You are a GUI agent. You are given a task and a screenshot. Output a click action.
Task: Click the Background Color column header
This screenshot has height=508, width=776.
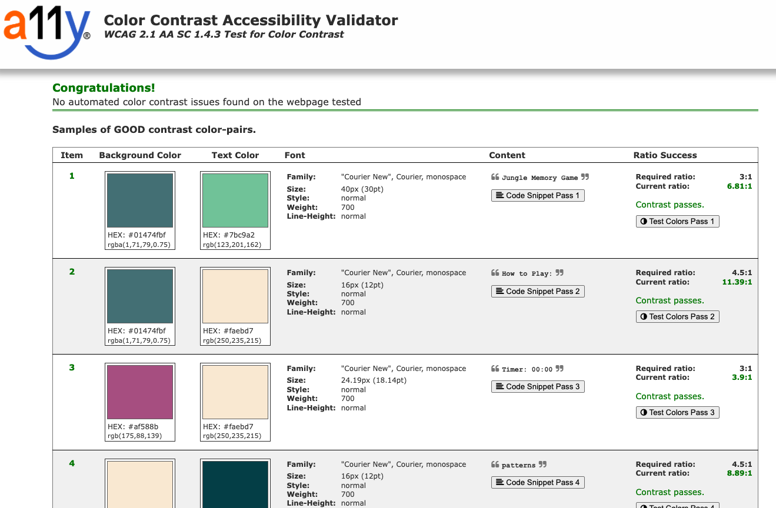point(140,155)
